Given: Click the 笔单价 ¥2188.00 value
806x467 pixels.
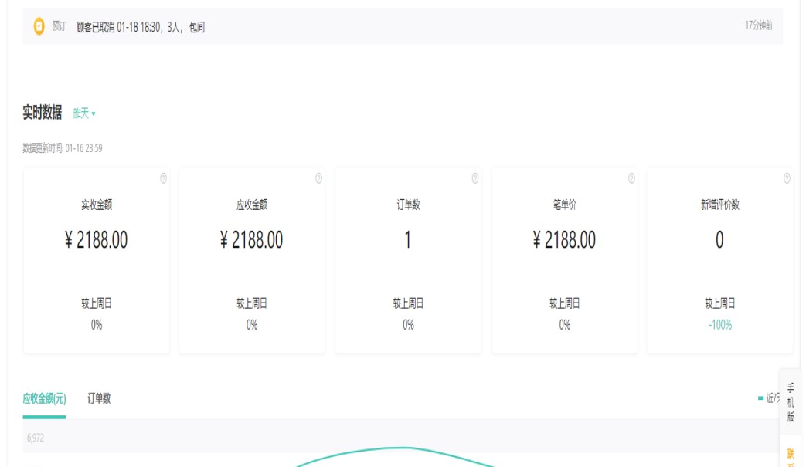Looking at the screenshot, I should (x=564, y=240).
